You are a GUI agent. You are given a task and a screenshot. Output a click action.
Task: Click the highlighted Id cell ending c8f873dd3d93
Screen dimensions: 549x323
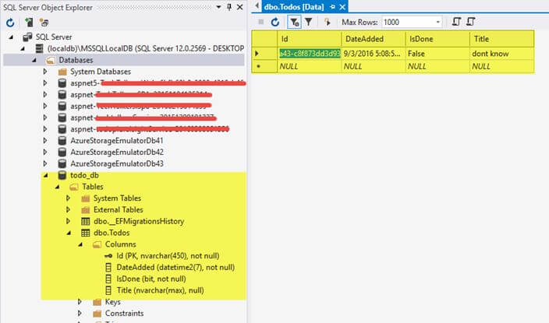click(310, 54)
